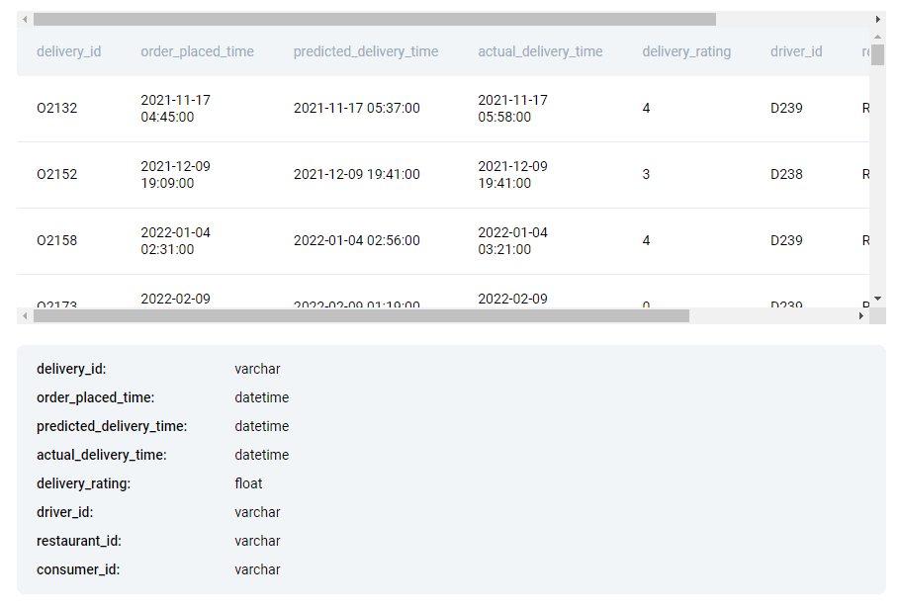Click the driver_id column header
900x608 pixels.
click(x=796, y=51)
